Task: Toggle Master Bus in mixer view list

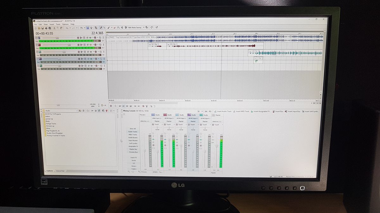Action: (x=133, y=149)
